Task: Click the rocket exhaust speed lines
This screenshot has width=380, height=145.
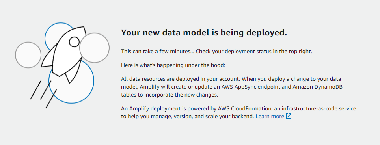Action: 43,94
